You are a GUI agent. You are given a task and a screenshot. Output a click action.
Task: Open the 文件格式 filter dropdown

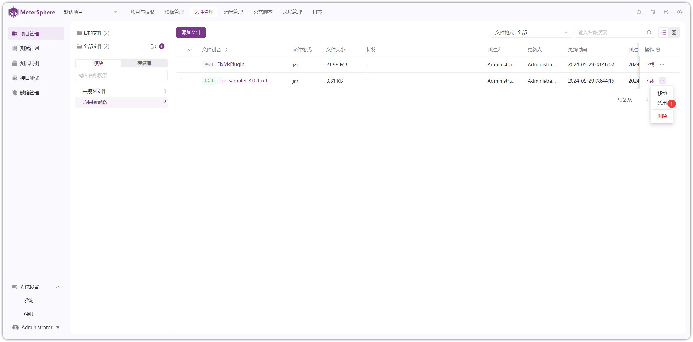pyautogui.click(x=531, y=32)
